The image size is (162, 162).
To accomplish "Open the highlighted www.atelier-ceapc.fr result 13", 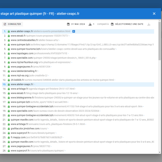I will pos(22,84).
